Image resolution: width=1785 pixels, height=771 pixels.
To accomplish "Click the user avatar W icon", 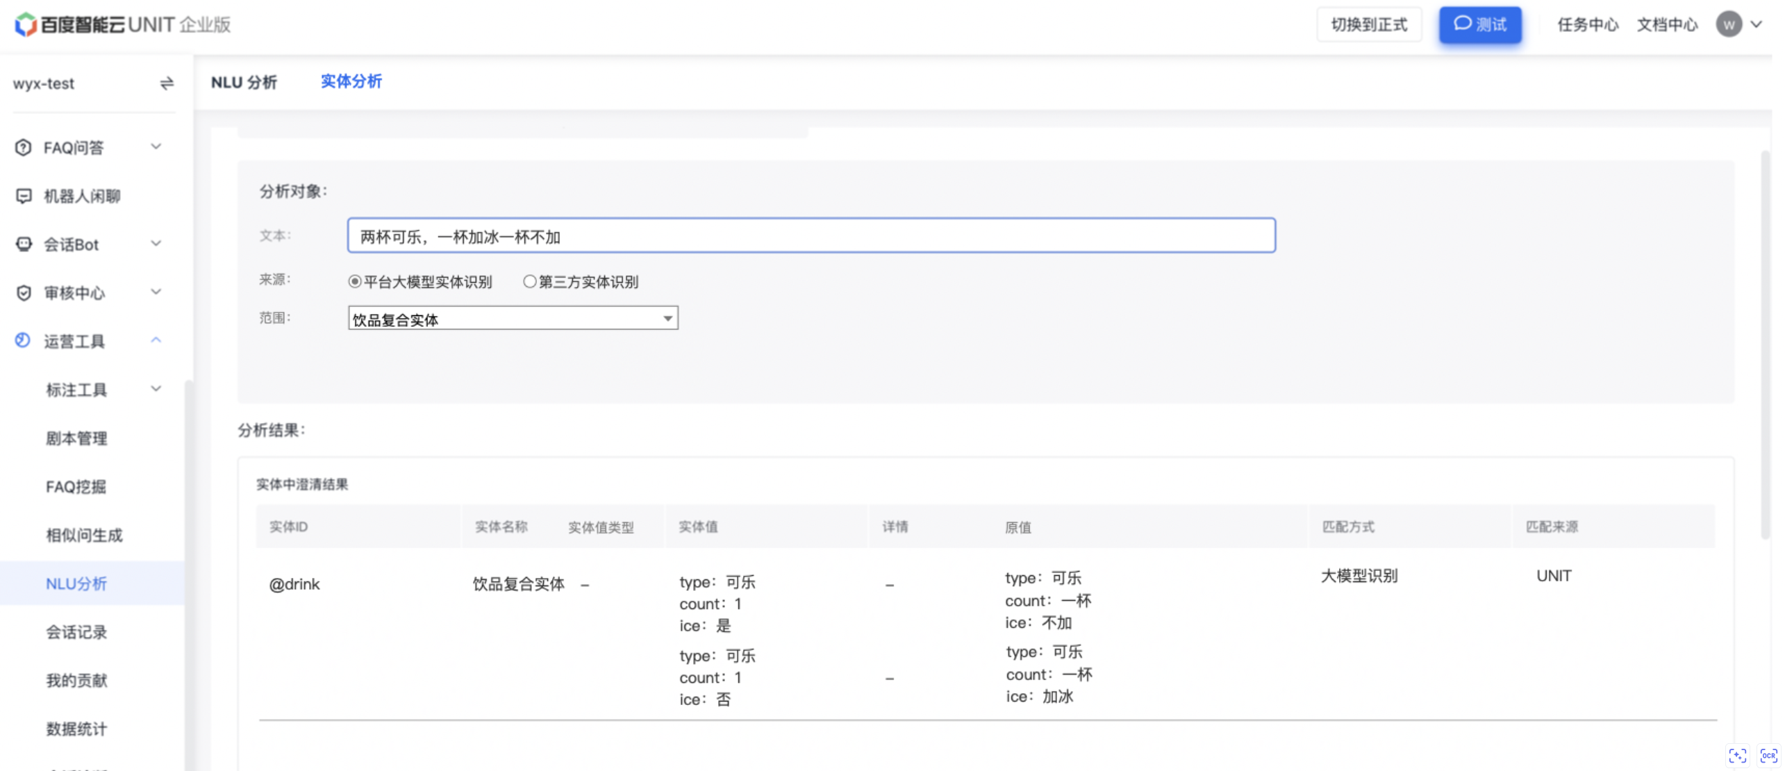I will [x=1729, y=25].
